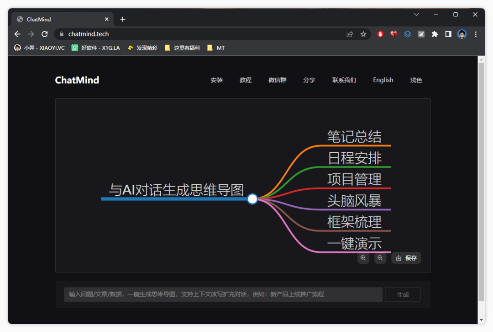Click the Z extension icon in the toolbar
493x332 pixels.
coord(421,34)
